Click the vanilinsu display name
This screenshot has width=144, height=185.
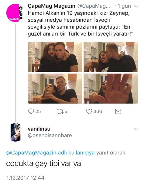(39, 129)
